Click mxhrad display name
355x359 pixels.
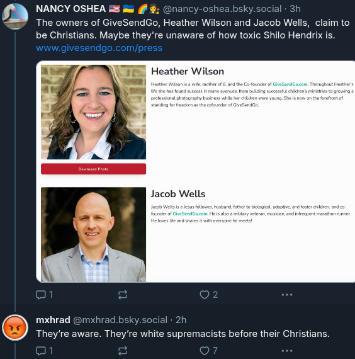(x=53, y=320)
